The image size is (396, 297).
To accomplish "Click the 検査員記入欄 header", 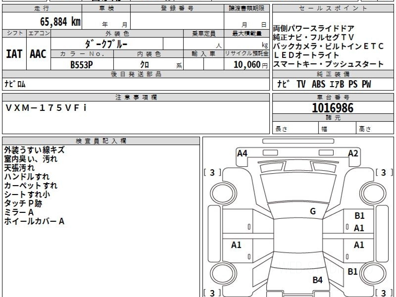I will pyautogui.click(x=101, y=141).
